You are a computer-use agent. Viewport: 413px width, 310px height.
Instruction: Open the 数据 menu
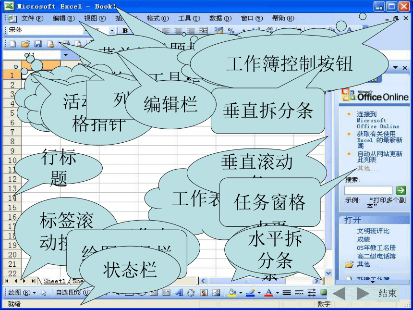tap(220, 18)
